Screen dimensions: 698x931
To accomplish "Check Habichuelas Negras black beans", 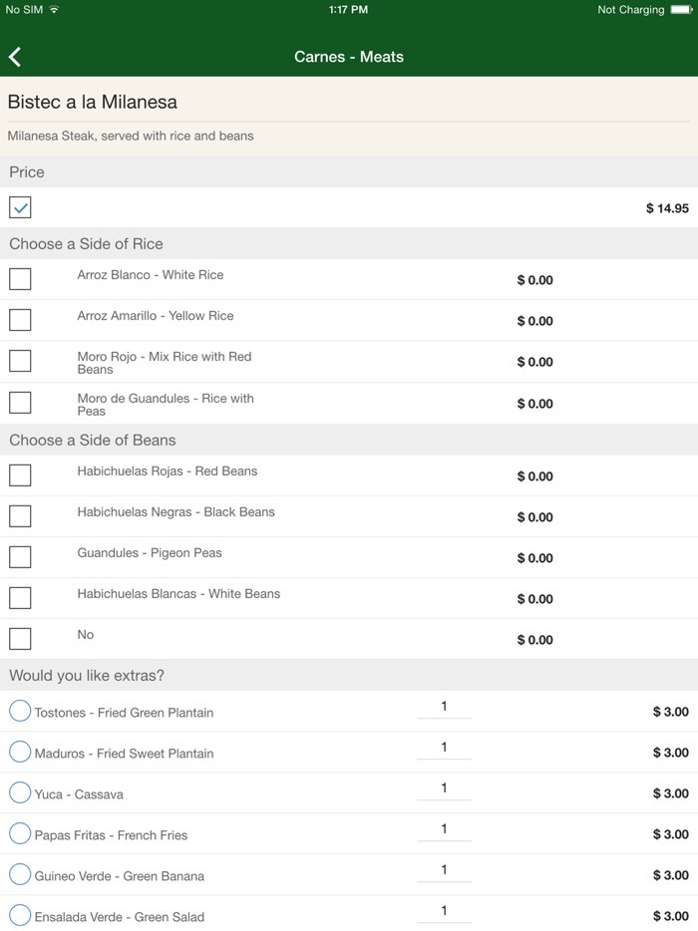I will point(20,516).
